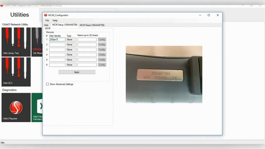
Task: Open the Type dropdown for device 4
Action: click(x=71, y=55)
